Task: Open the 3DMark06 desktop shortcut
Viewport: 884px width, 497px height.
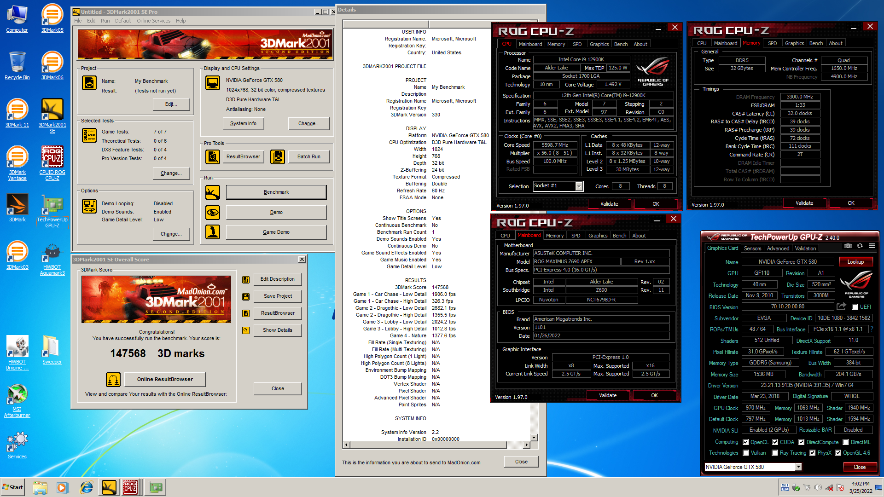Action: (x=52, y=65)
